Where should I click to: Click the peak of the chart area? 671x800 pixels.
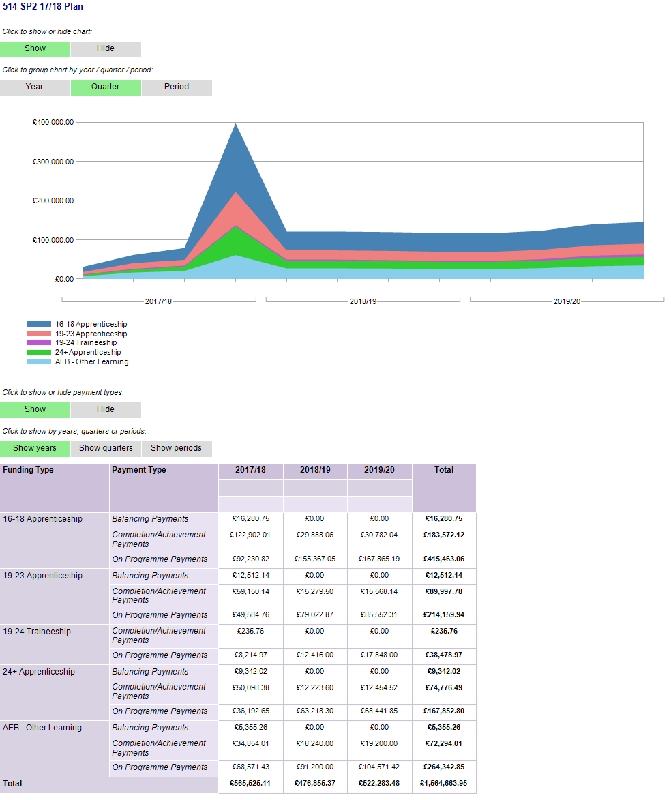pyautogui.click(x=235, y=125)
